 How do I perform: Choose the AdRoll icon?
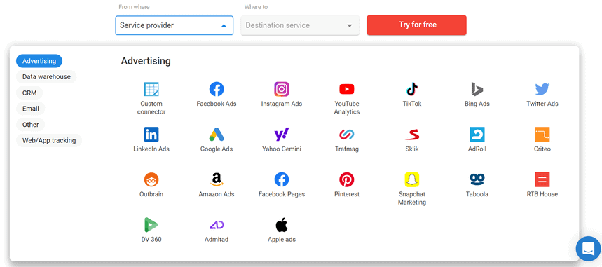(x=477, y=135)
